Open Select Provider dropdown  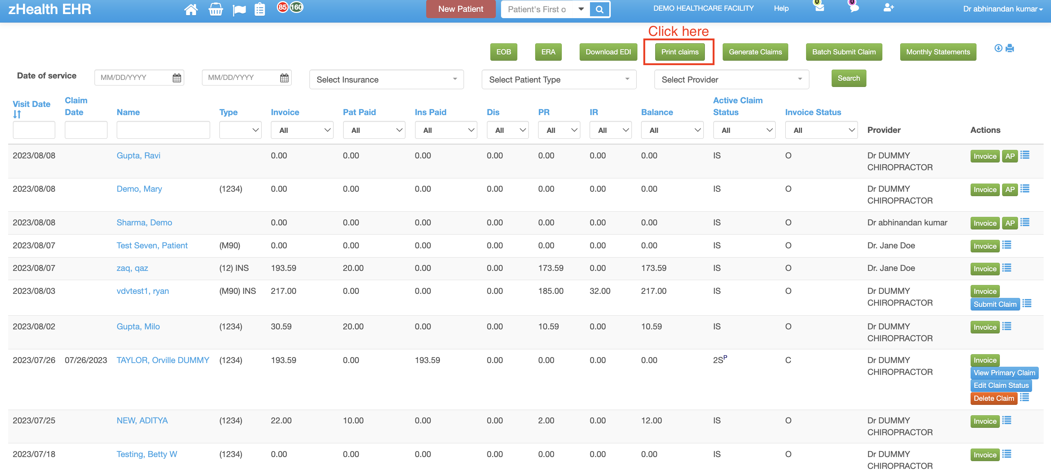click(x=731, y=80)
